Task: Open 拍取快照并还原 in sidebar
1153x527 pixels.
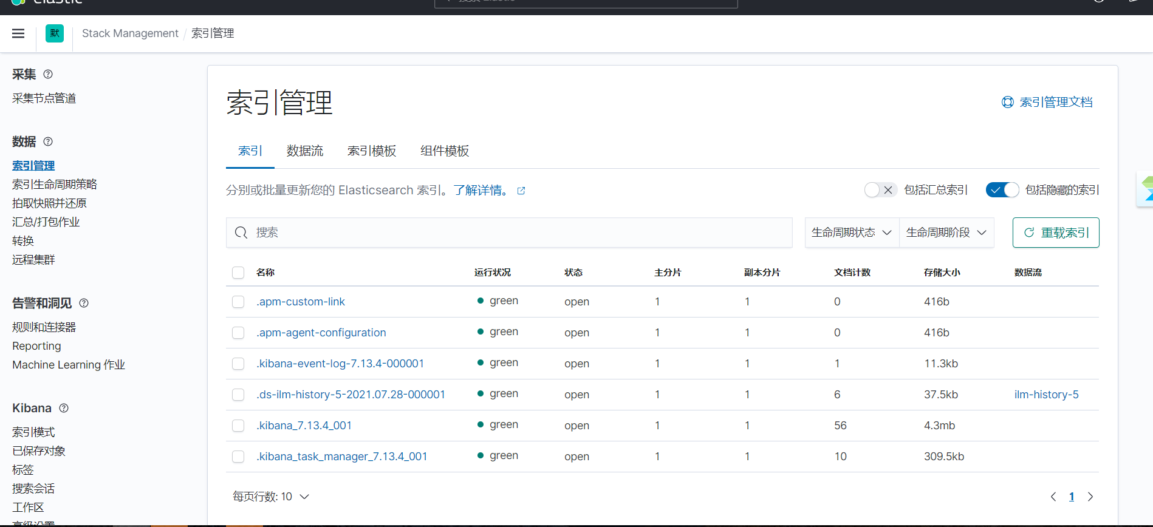Action: [49, 203]
